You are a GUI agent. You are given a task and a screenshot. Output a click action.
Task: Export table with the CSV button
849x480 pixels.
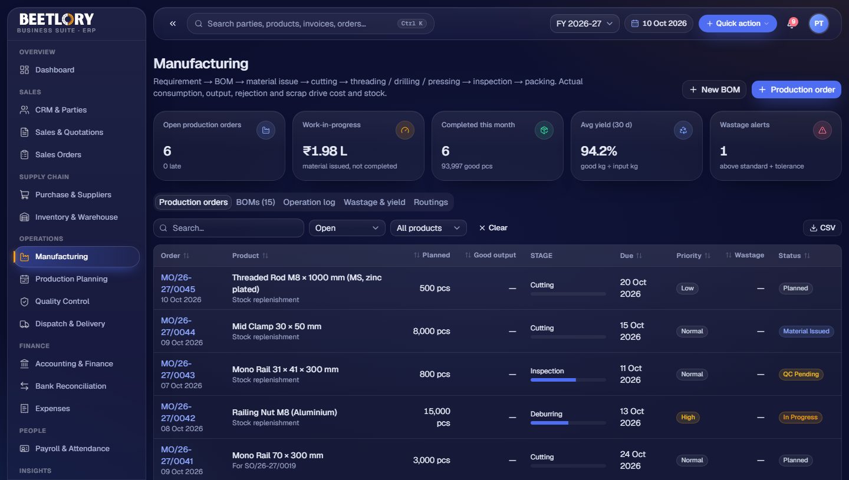click(x=822, y=228)
